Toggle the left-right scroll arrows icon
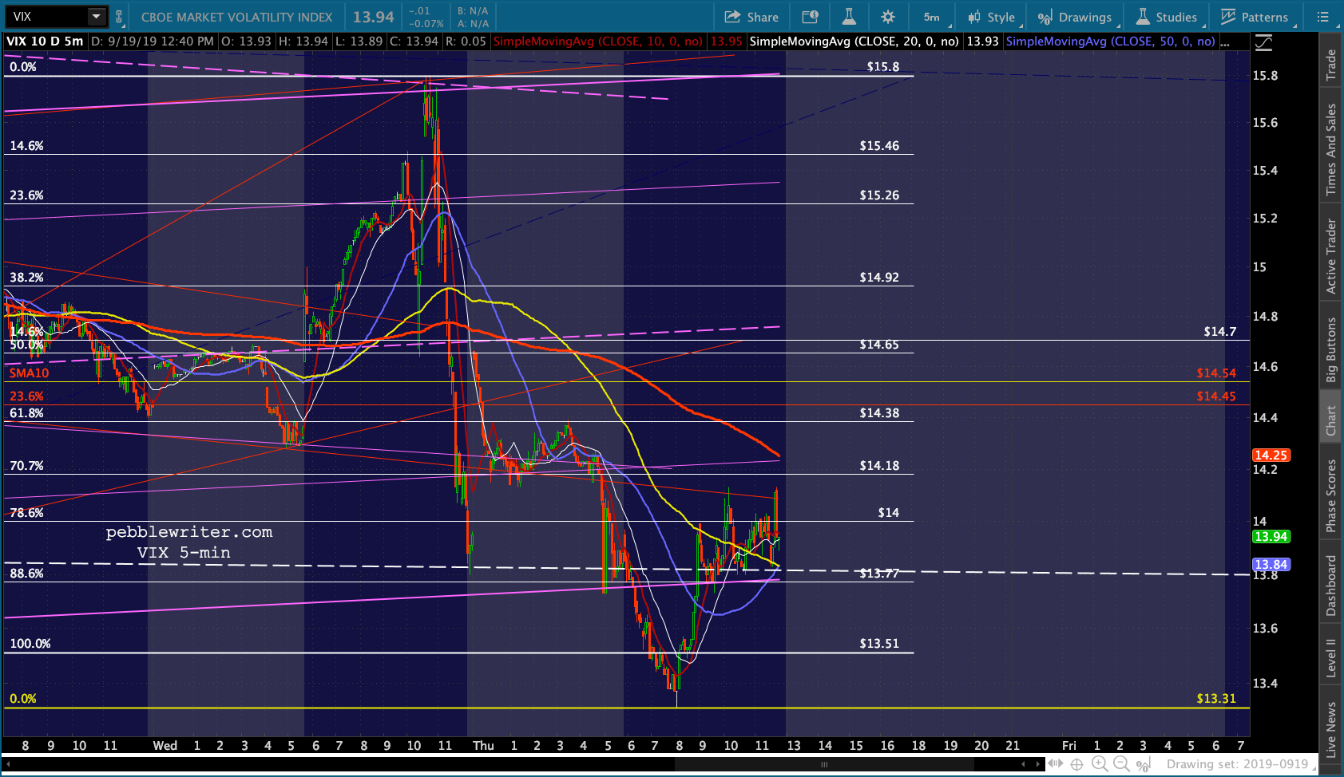 tap(1055, 764)
